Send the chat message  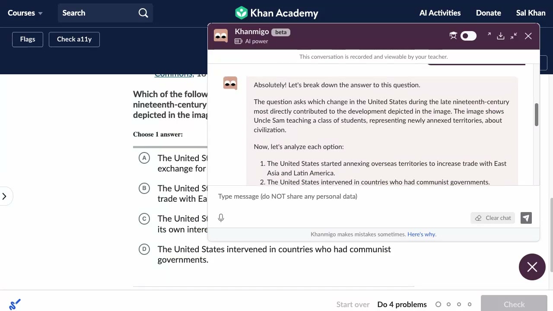pyautogui.click(x=526, y=218)
